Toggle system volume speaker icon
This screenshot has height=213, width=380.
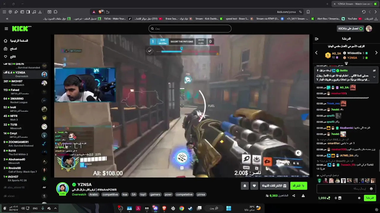tap(23, 208)
